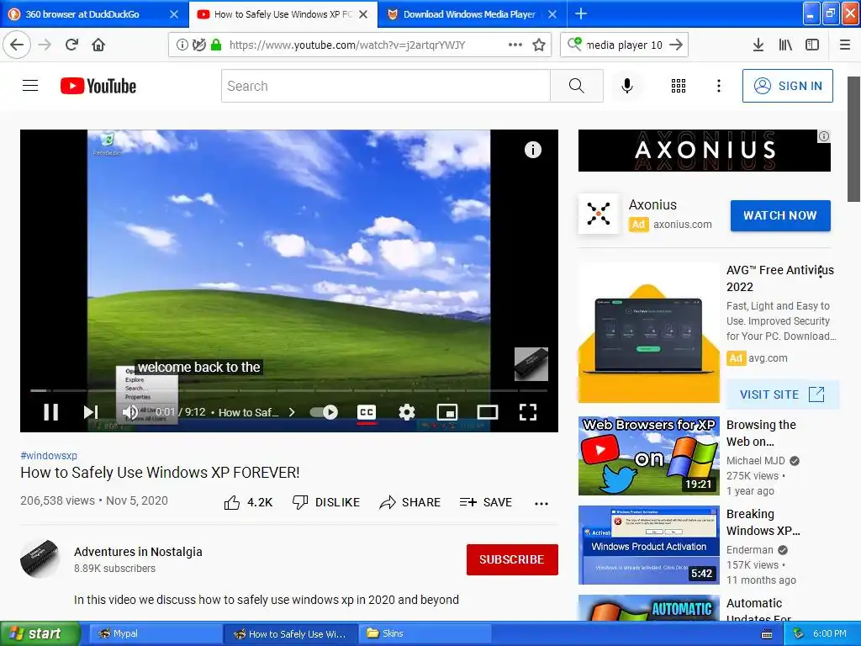Open a new browser tab
This screenshot has height=646, width=861.
(x=581, y=13)
